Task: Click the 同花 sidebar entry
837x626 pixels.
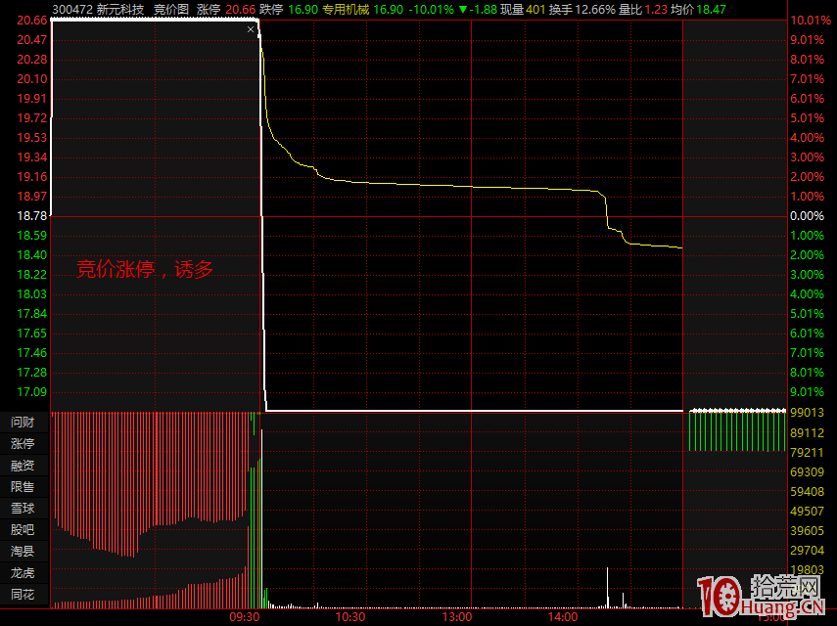Action: 23,595
